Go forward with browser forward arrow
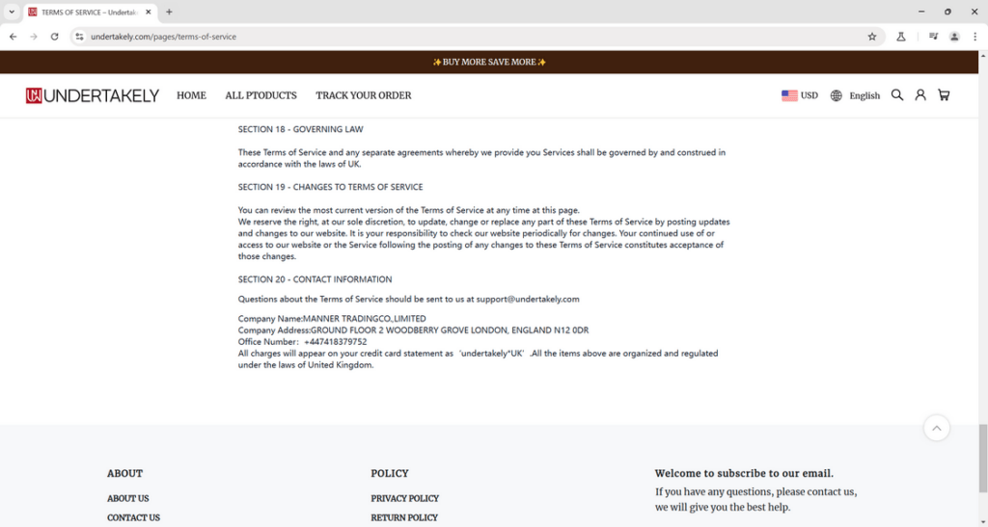This screenshot has height=527, width=988. (34, 37)
